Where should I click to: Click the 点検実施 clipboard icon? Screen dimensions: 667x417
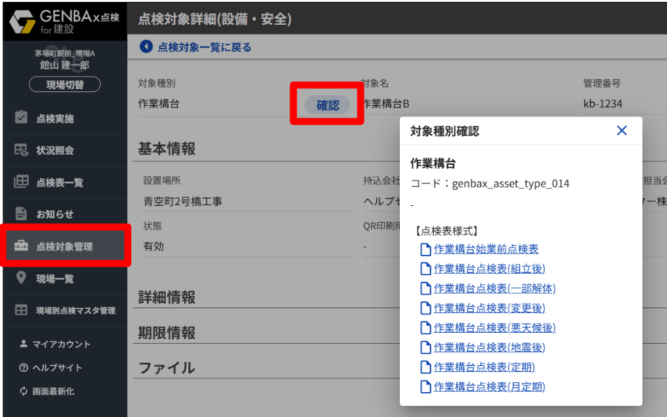click(21, 118)
